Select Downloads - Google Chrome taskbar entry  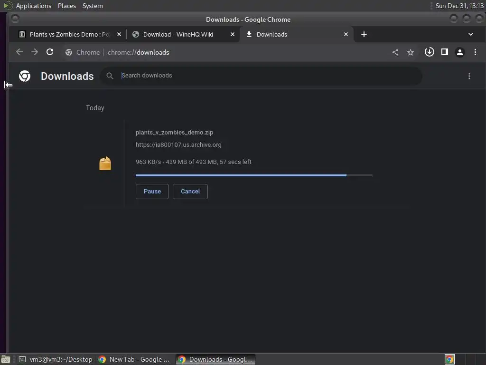216,359
